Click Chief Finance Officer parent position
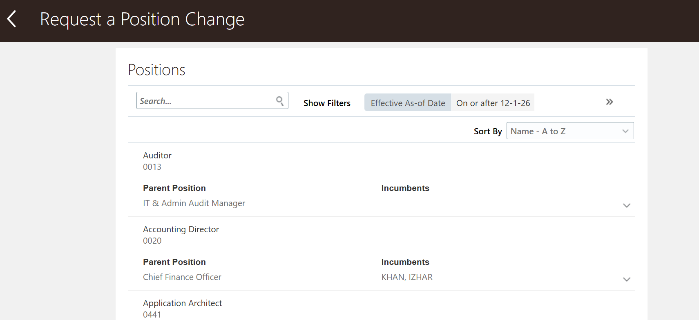The image size is (699, 320). click(182, 277)
